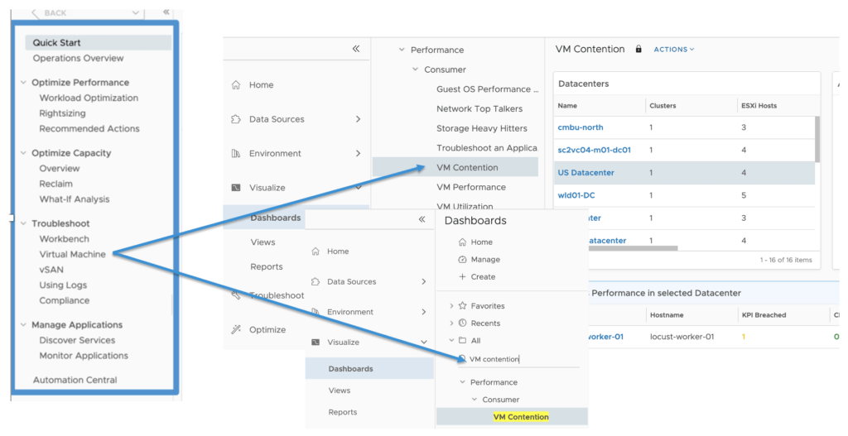This screenshot has width=848, height=436.
Task: Open Home in the Dashboards panel
Action: pyautogui.click(x=481, y=242)
